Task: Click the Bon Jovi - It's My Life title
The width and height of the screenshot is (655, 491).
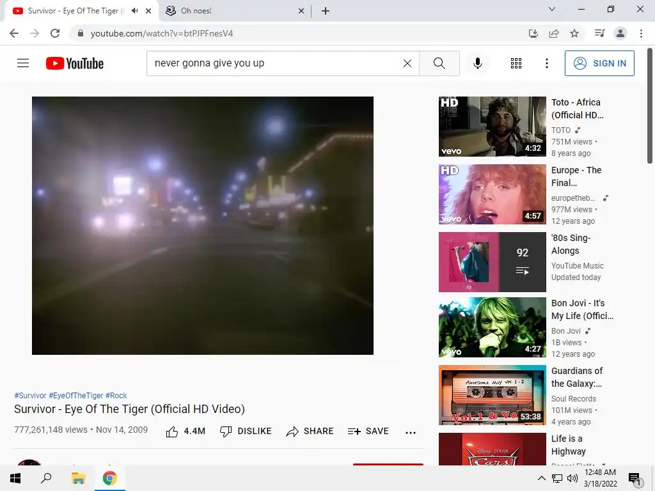Action: coord(582,309)
